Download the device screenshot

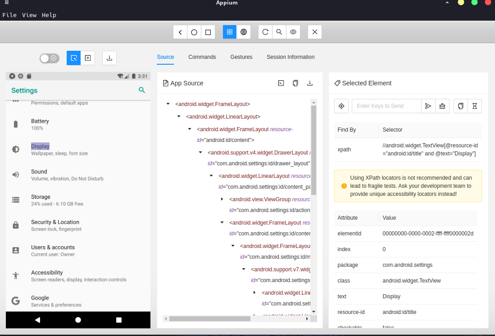109,58
